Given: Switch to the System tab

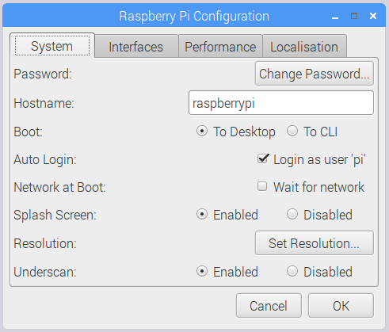Looking at the screenshot, I should [52, 45].
